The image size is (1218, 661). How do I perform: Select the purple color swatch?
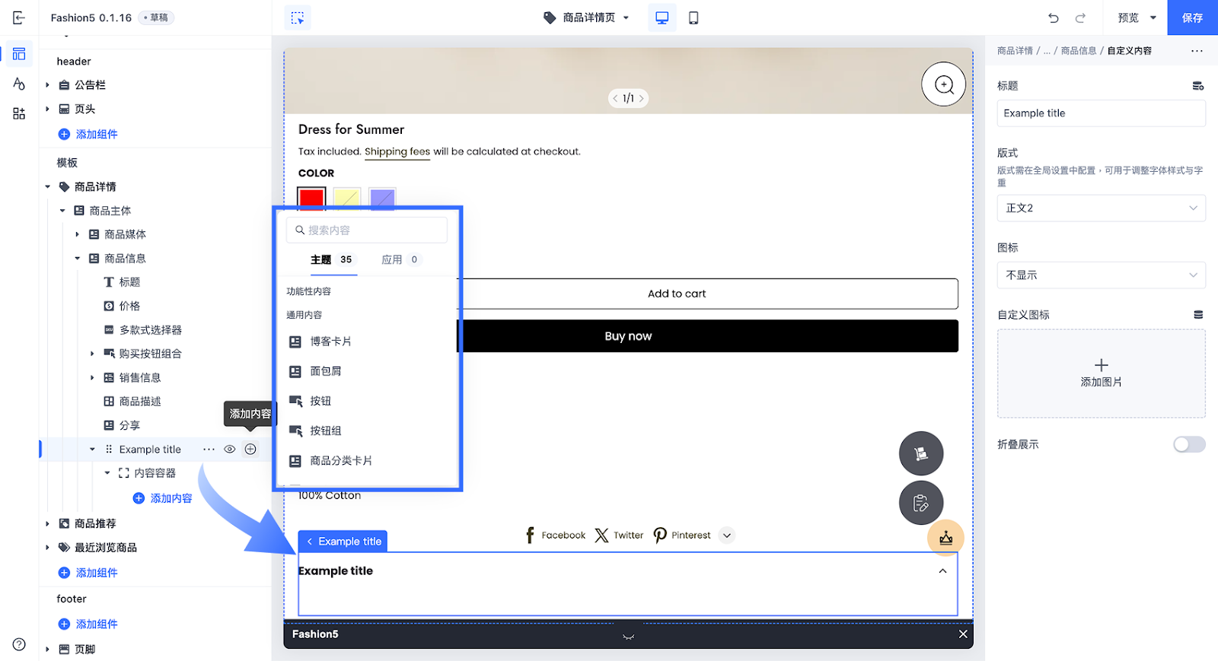pos(382,199)
